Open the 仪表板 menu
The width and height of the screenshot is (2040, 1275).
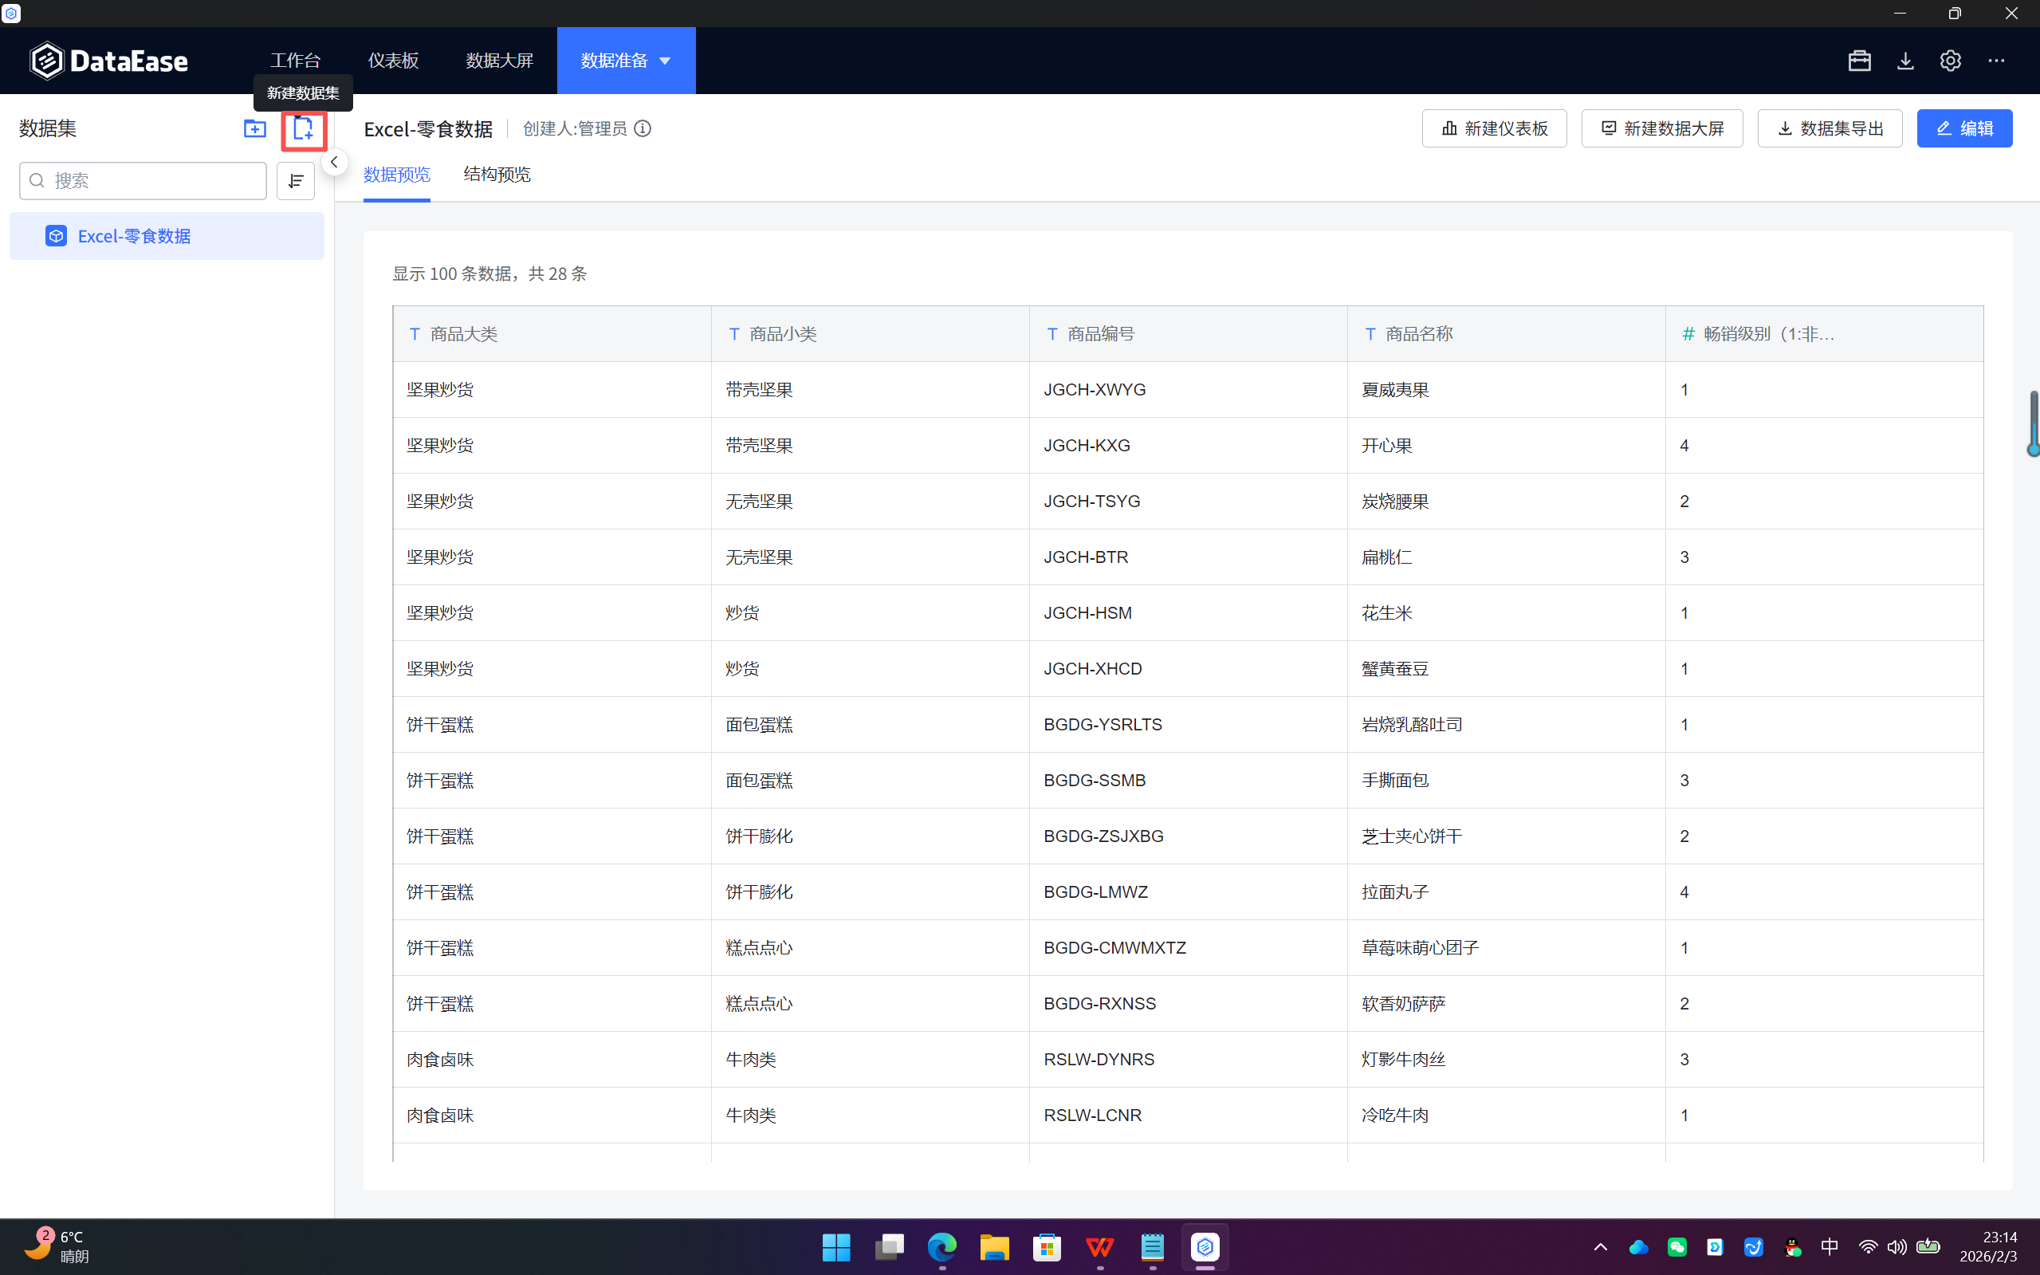(x=393, y=61)
